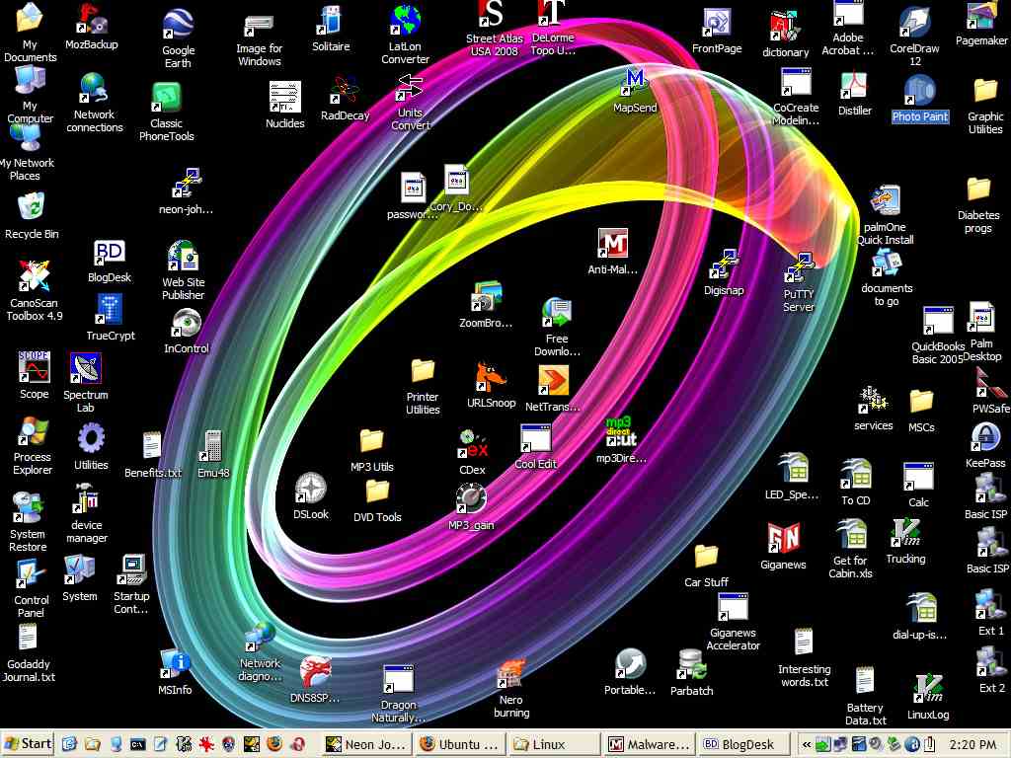Switch to the Linux folder taskbar button
Viewport: 1011px width, 758px height.
point(553,744)
